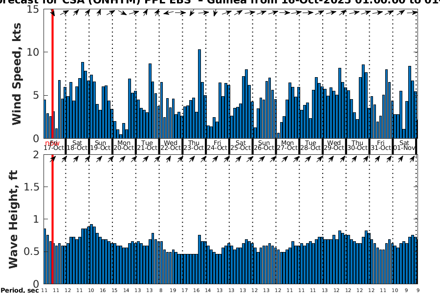The width and height of the screenshot is (440, 293).
Task: Click the red "now" label
Action: click(52, 143)
